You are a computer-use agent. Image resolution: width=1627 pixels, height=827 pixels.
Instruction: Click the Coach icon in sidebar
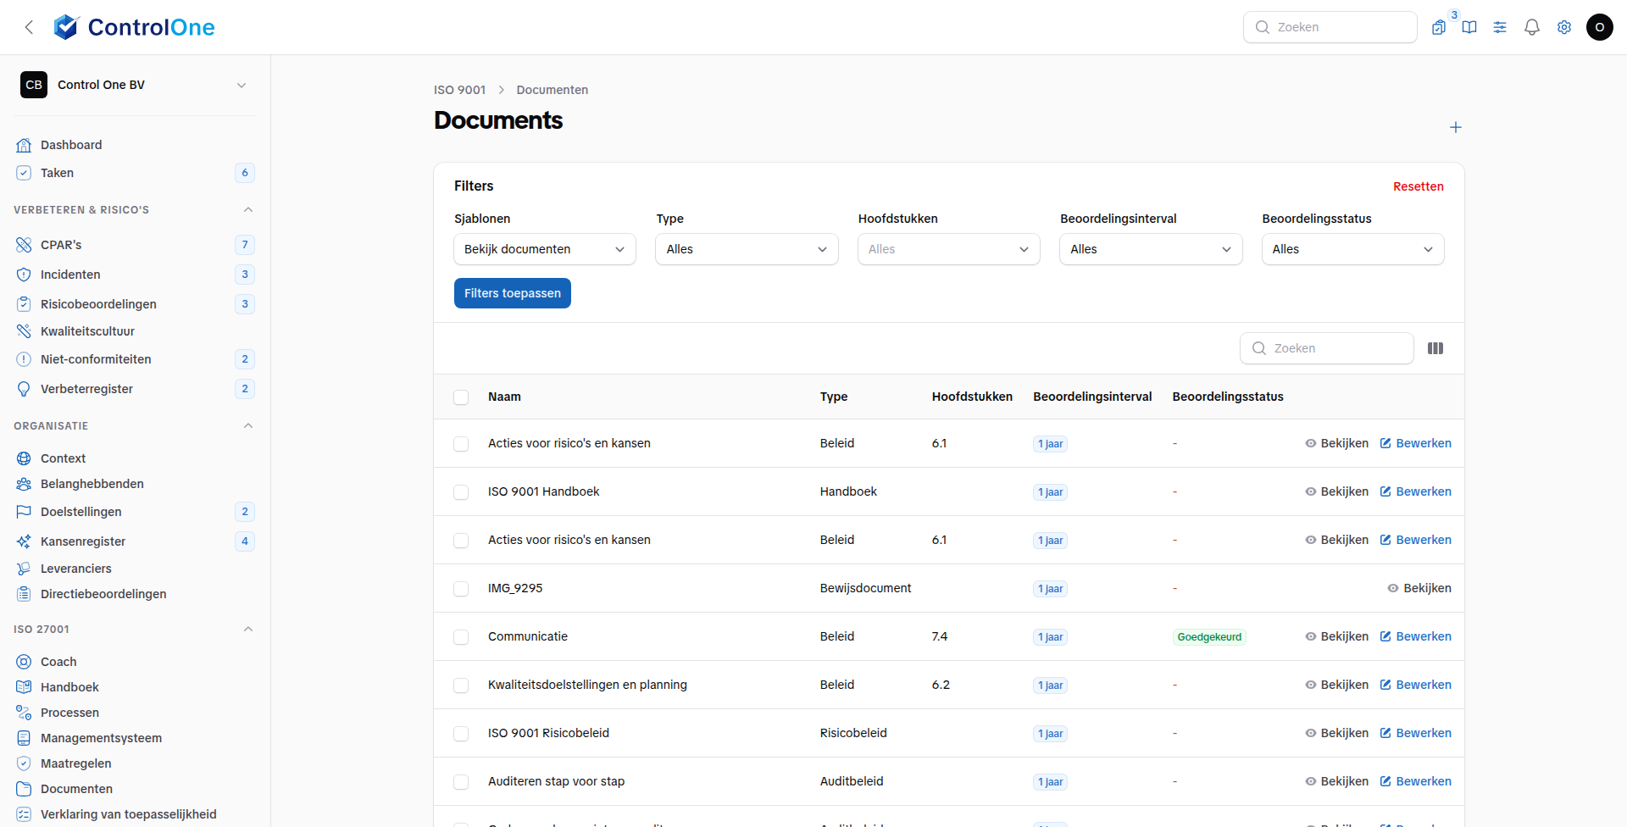24,662
